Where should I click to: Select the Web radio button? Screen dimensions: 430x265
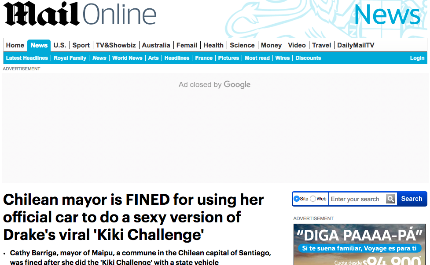(313, 199)
